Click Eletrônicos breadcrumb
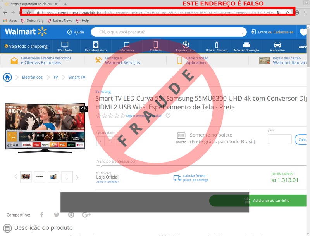Screen dimensions: 310x236 (x=32, y=77)
